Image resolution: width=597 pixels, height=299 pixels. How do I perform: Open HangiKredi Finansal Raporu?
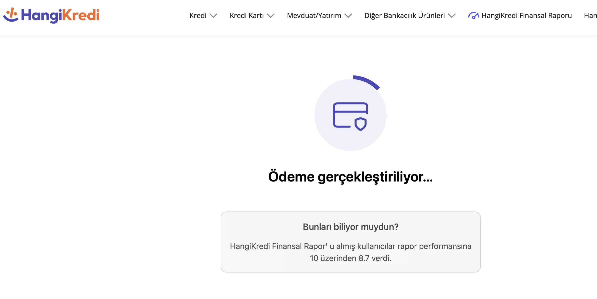[x=526, y=15]
